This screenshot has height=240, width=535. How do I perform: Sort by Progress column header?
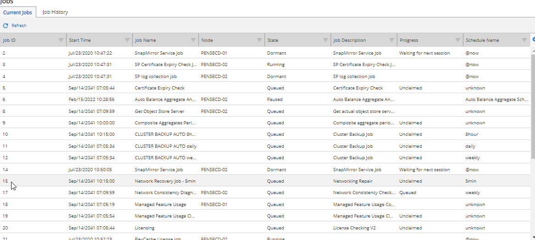point(409,40)
